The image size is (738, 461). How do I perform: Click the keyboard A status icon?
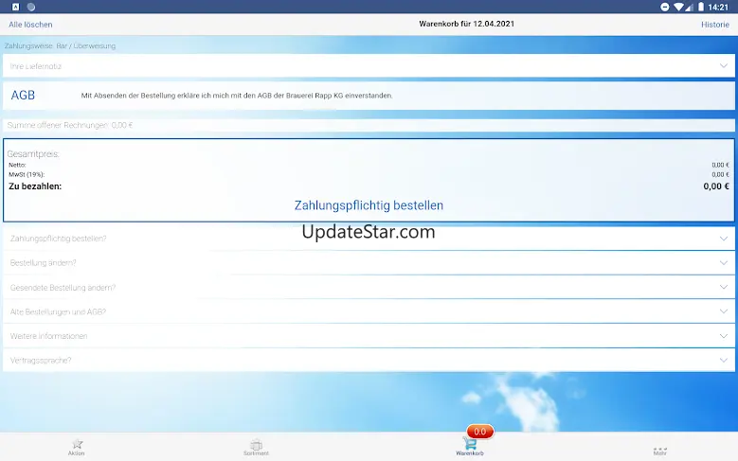[15, 7]
